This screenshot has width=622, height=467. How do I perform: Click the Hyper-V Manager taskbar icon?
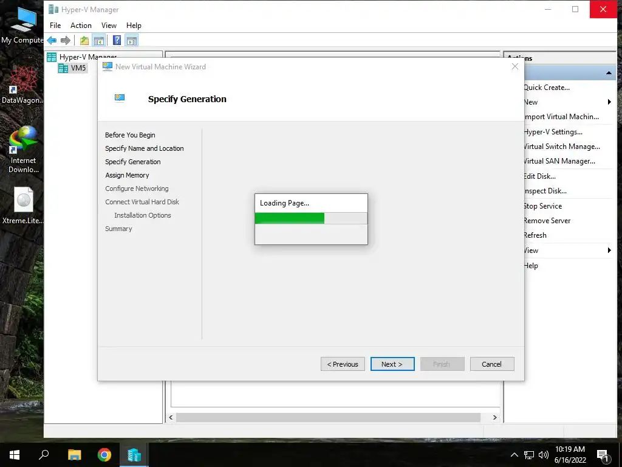(x=134, y=455)
